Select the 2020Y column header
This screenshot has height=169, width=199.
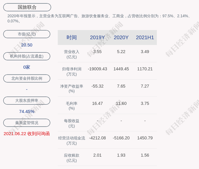tap(121, 37)
